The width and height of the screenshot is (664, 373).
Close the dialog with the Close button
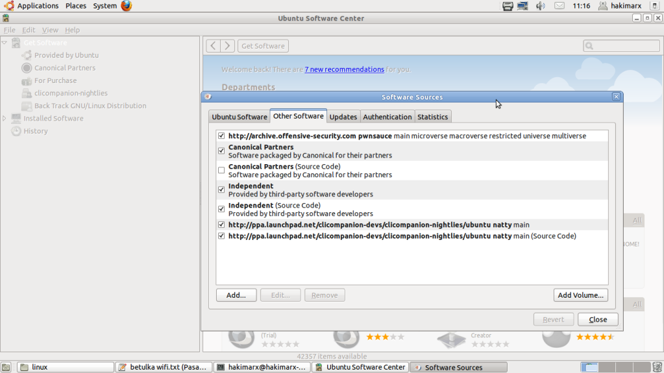click(x=598, y=319)
